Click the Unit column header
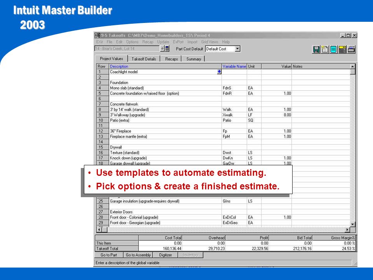This screenshot has height=280, width=373. point(254,66)
